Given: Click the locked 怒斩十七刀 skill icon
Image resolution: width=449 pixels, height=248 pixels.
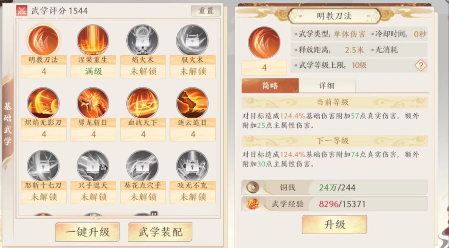Looking at the screenshot, I should click(x=43, y=166).
